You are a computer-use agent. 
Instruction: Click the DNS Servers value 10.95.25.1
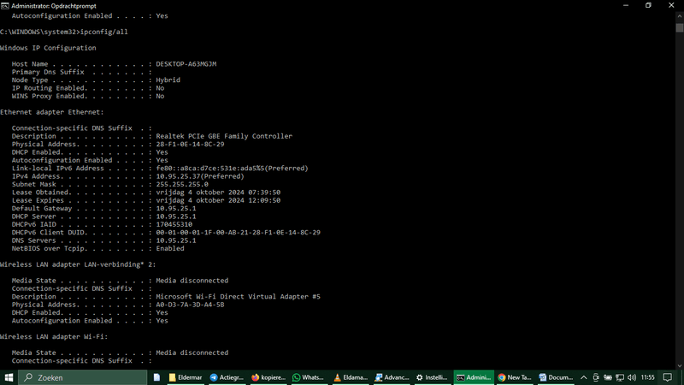coord(176,240)
